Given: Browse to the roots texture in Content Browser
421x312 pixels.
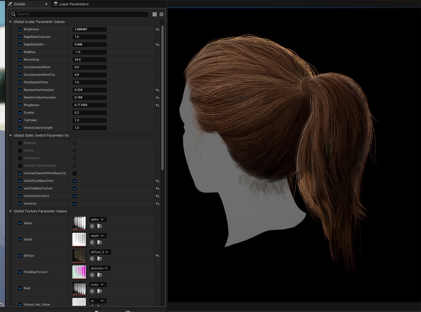Looking at the screenshot, I should (x=99, y=291).
